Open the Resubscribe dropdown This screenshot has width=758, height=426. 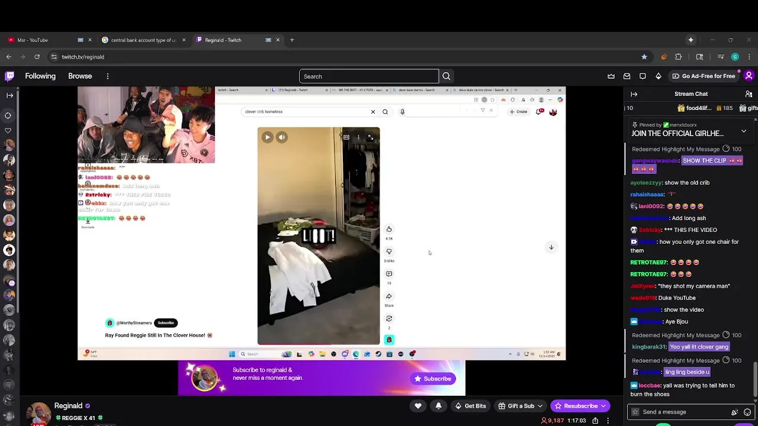[x=580, y=406]
